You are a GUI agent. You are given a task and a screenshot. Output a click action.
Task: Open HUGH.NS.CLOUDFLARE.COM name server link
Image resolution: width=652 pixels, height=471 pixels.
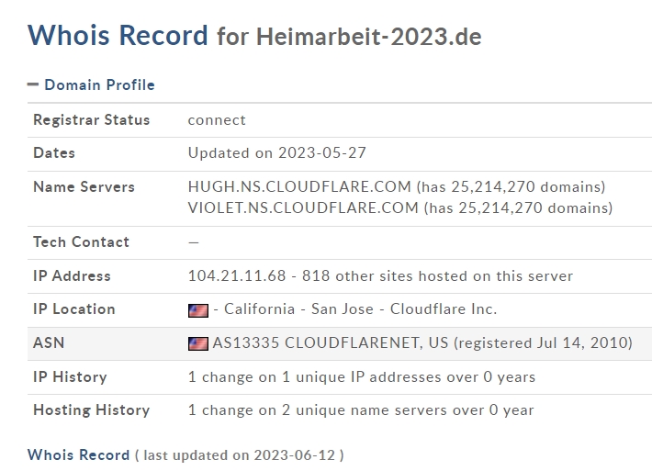299,186
